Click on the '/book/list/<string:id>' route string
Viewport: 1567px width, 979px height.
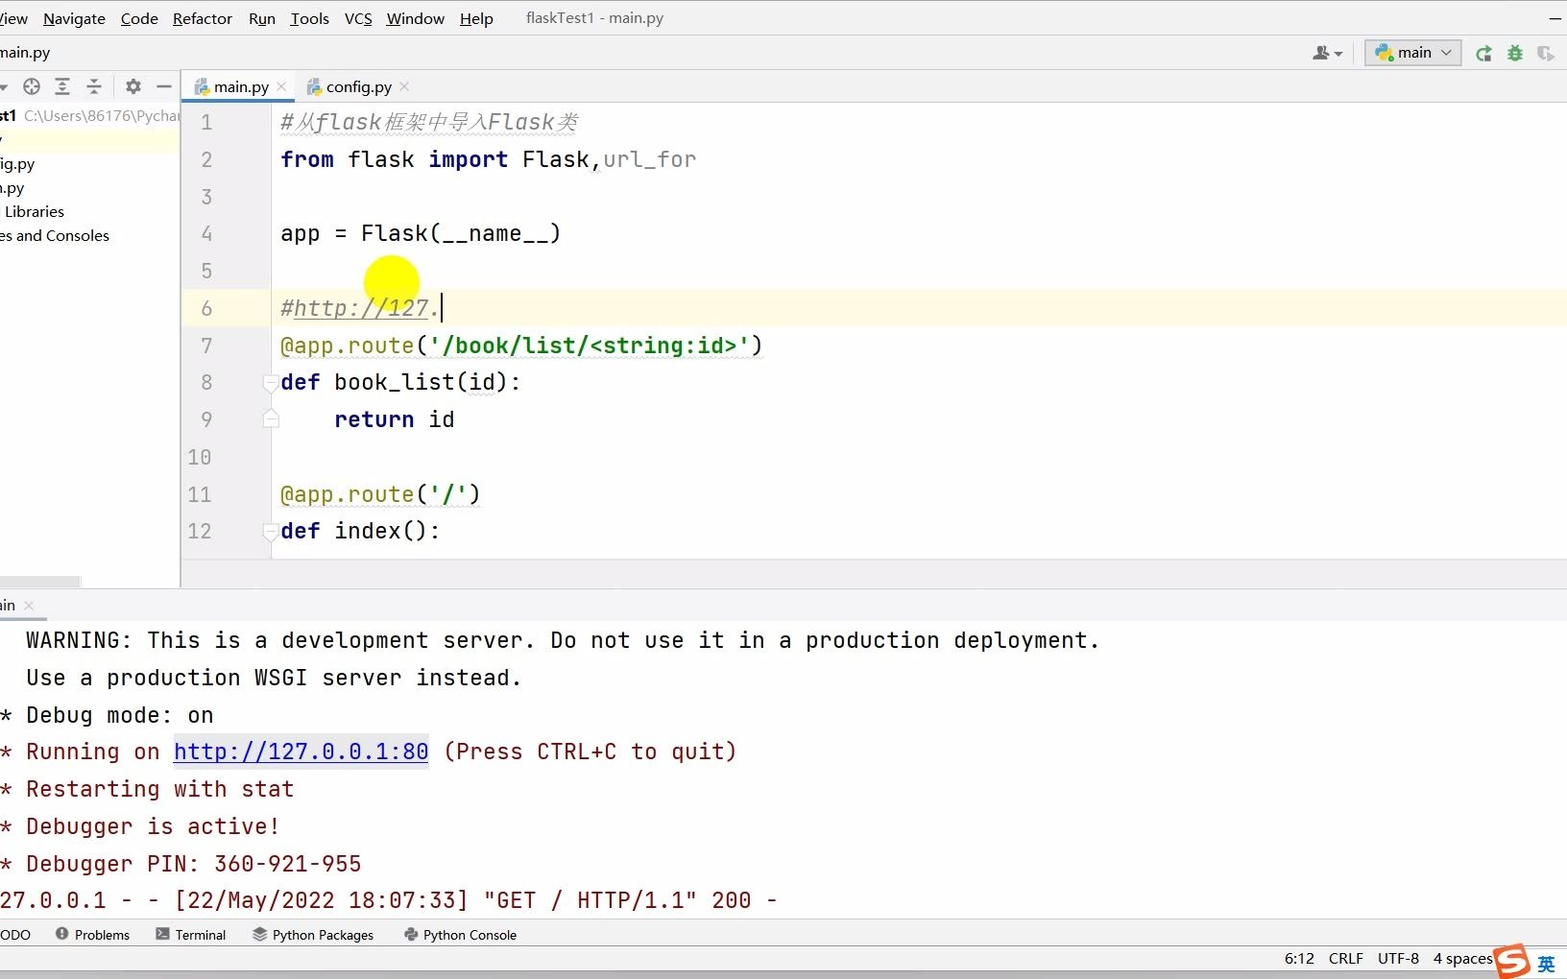[589, 346]
